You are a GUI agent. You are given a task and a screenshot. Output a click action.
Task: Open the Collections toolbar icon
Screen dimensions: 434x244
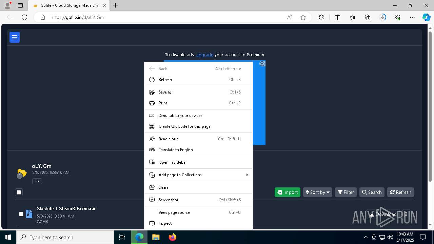tap(368, 17)
